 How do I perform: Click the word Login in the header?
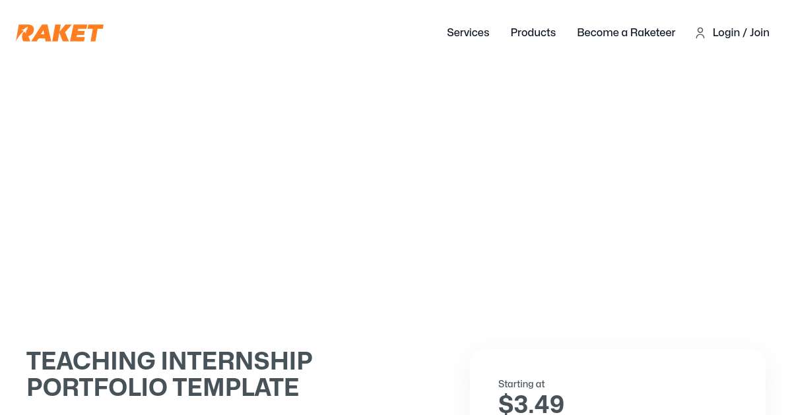point(726,32)
